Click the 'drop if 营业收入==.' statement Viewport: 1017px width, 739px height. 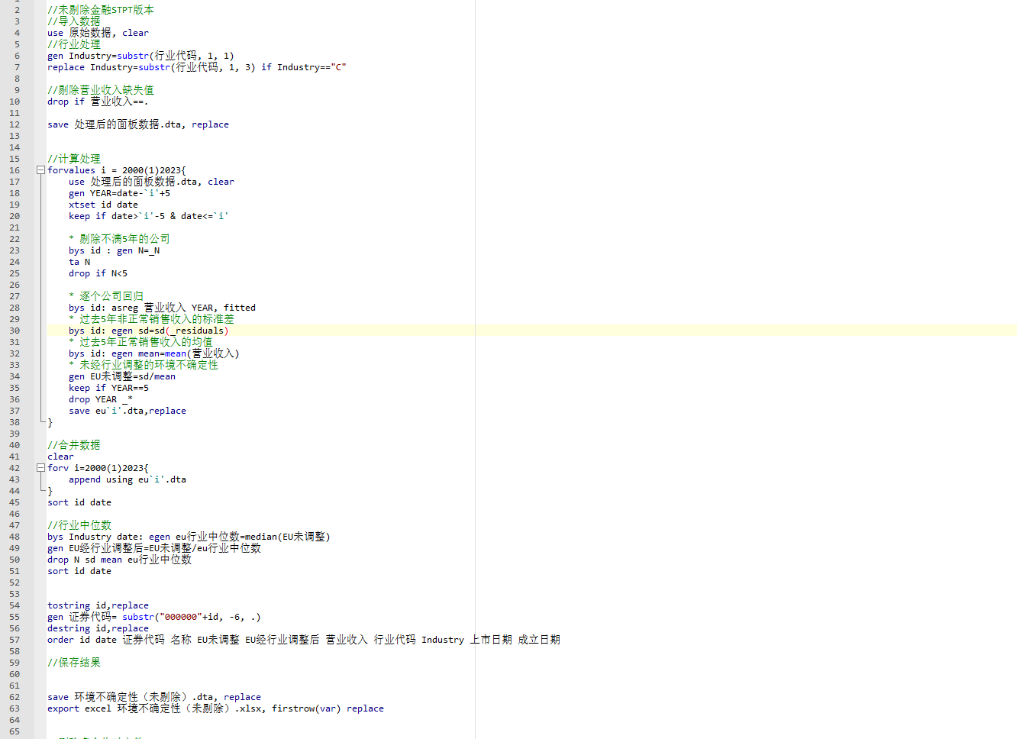pyautogui.click(x=97, y=102)
